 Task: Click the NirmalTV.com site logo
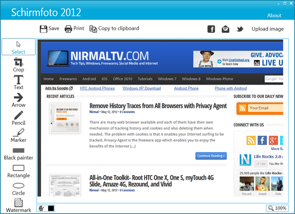click(103, 58)
